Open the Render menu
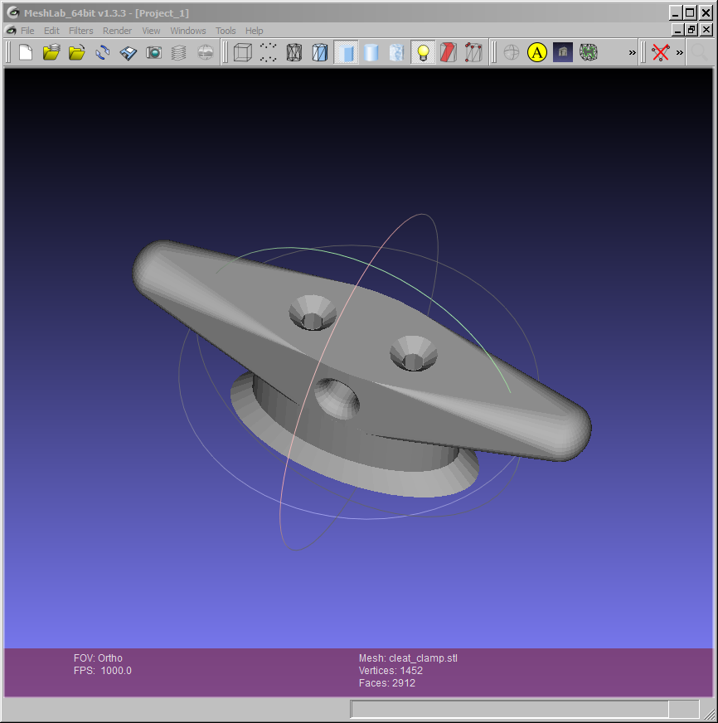The height and width of the screenshot is (723, 718). point(117,31)
